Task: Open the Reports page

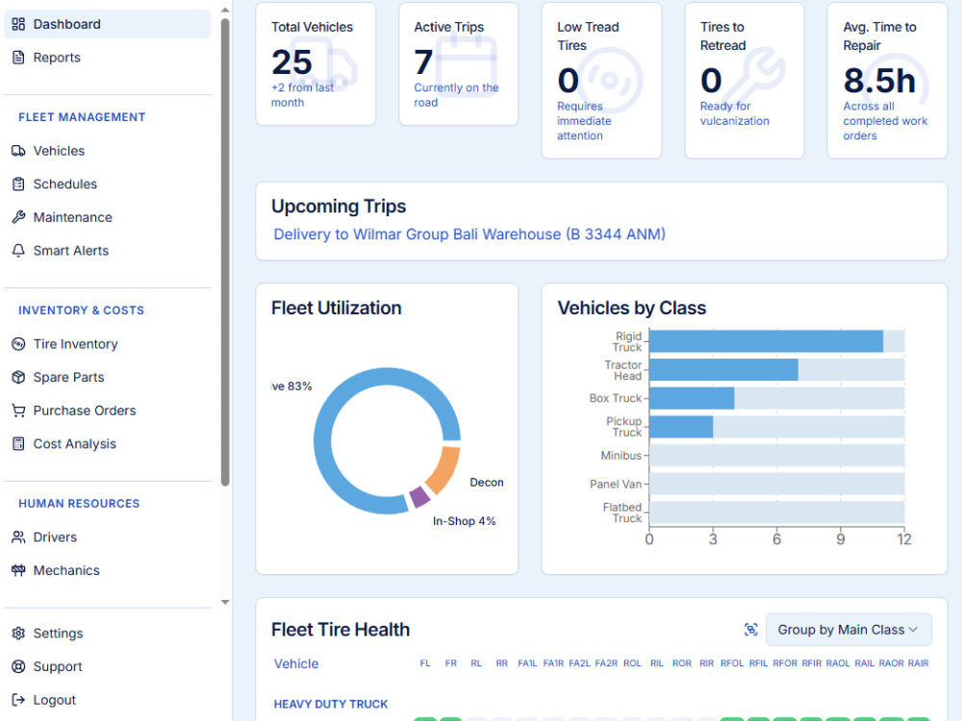Action: pyautogui.click(x=107, y=57)
